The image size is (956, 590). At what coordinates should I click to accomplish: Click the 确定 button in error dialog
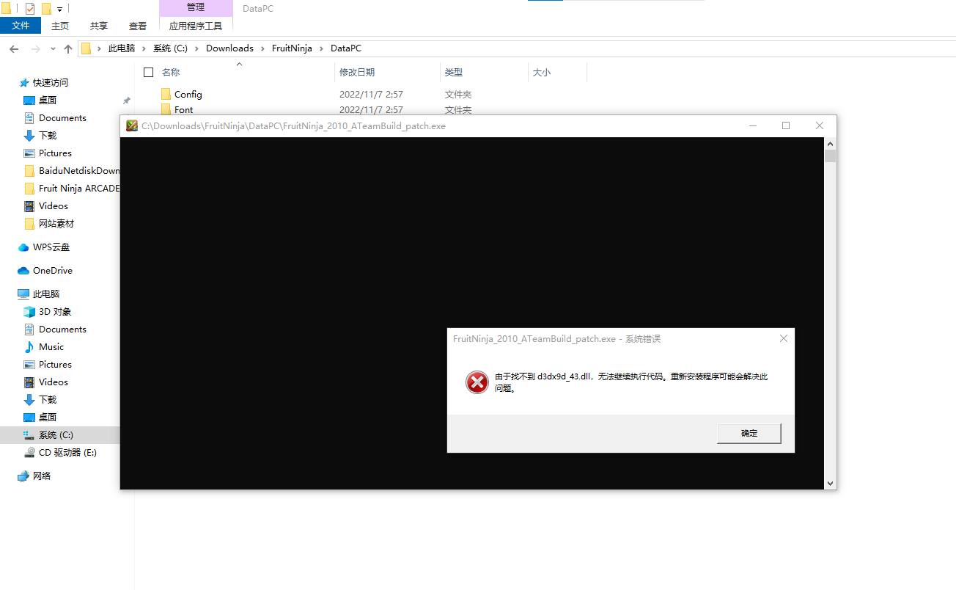[749, 433]
